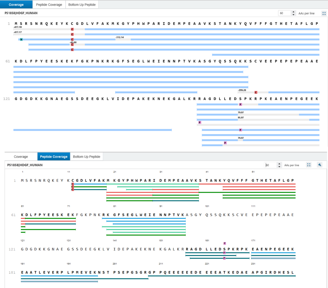Screen dimensions: 328x288
Task: Select lower Coverage tab
Action: pyautogui.click(x=21, y=157)
